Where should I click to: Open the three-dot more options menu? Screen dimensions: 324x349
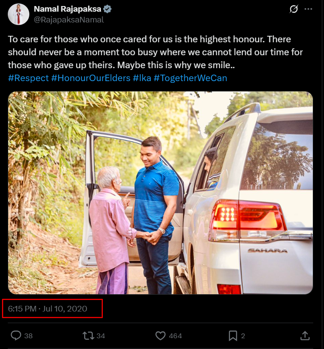click(x=308, y=9)
